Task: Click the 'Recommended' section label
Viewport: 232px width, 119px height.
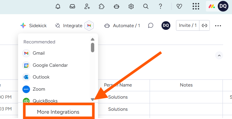Action: click(x=39, y=42)
